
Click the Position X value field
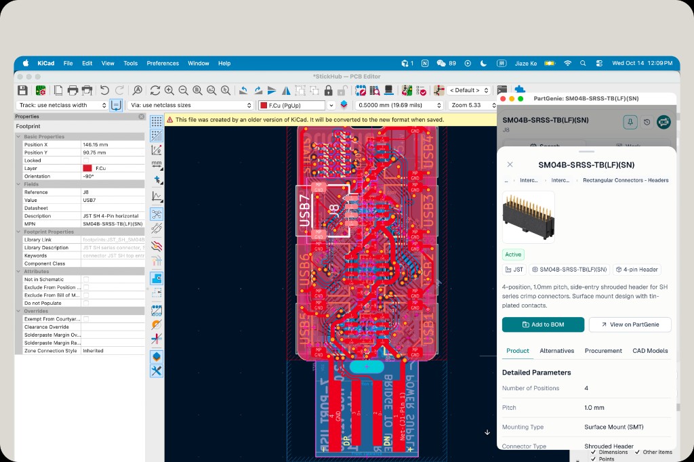pos(113,145)
